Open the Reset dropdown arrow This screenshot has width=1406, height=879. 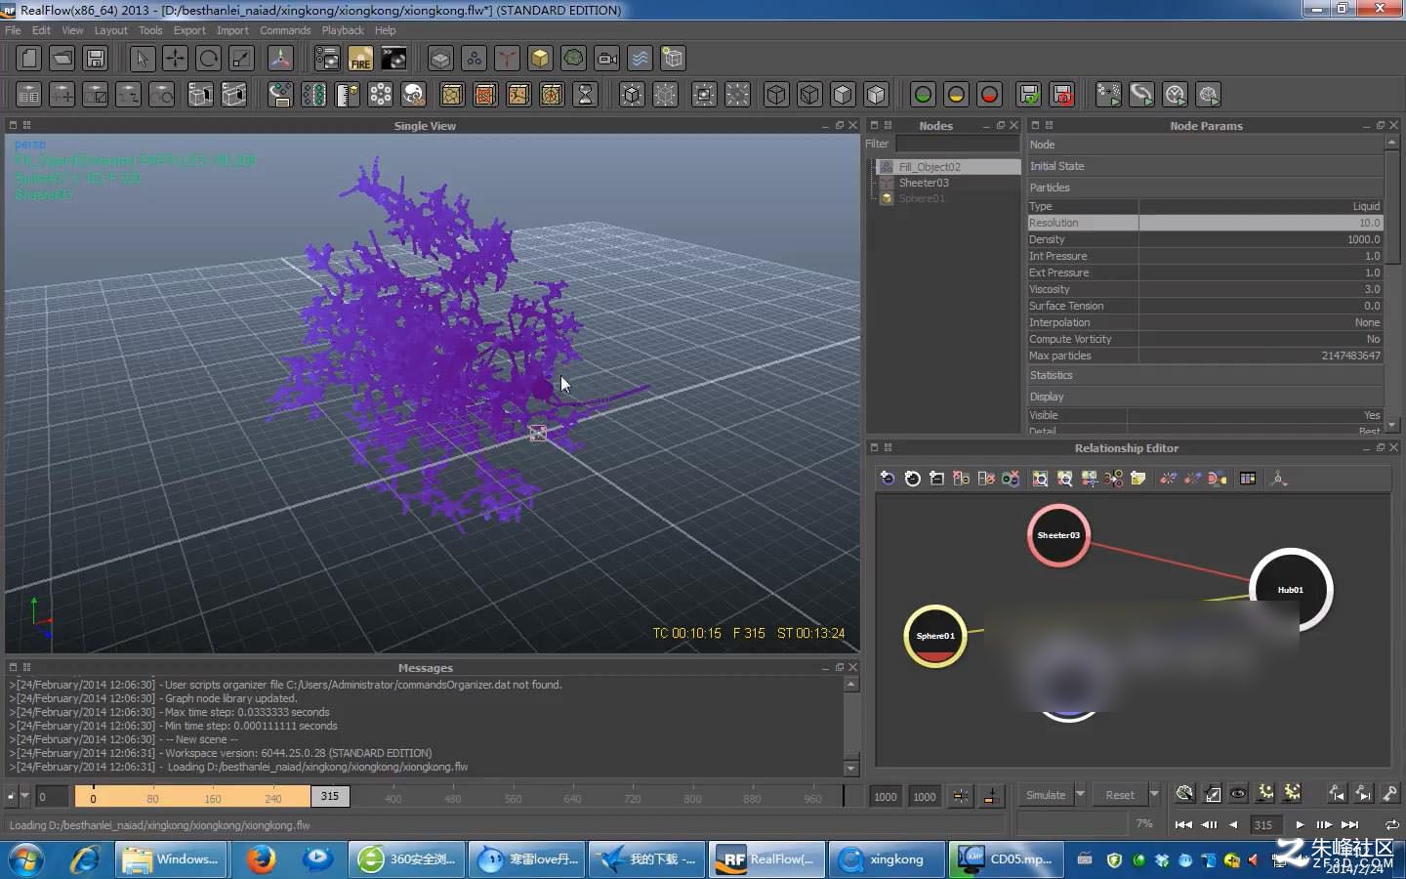pos(1154,794)
